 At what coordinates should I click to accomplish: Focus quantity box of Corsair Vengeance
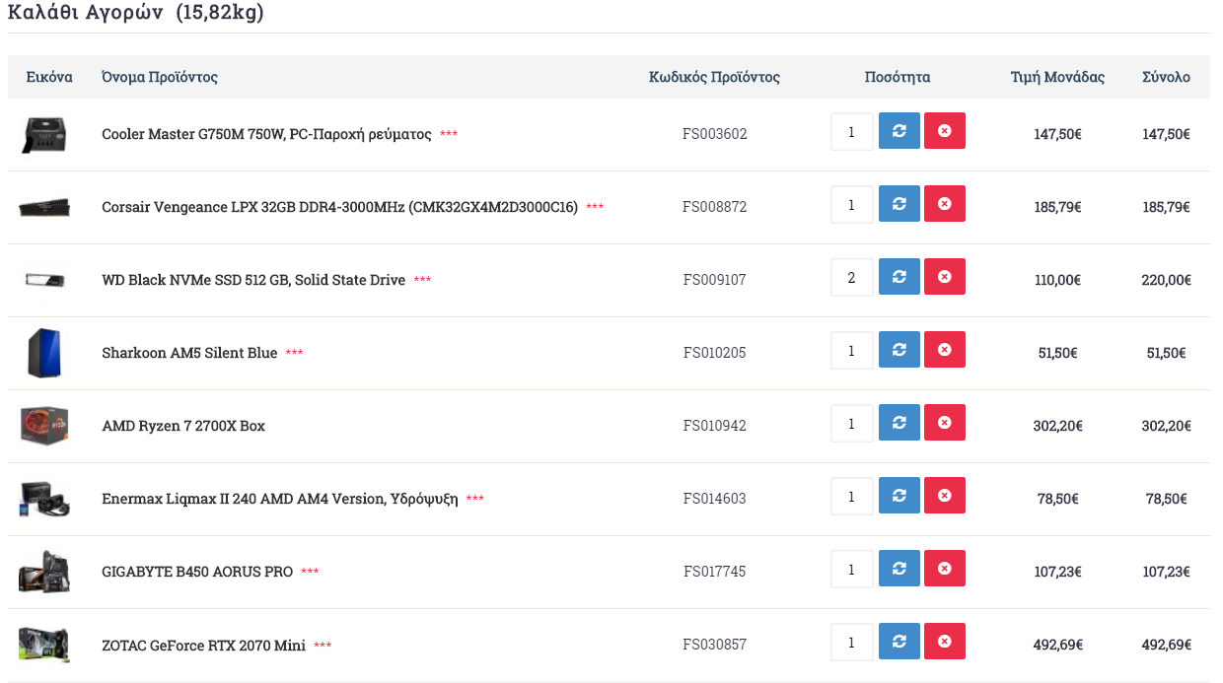pyautogui.click(x=852, y=205)
